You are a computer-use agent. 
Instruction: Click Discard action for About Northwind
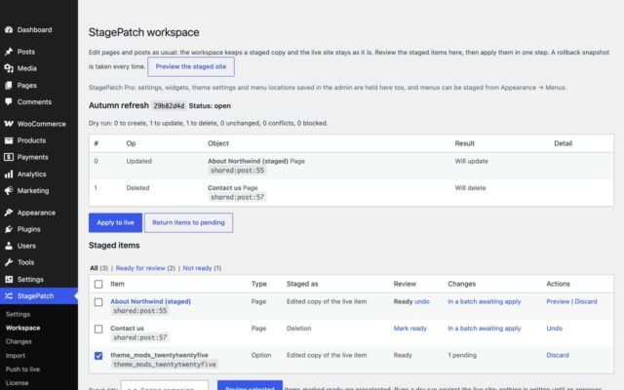(586, 301)
